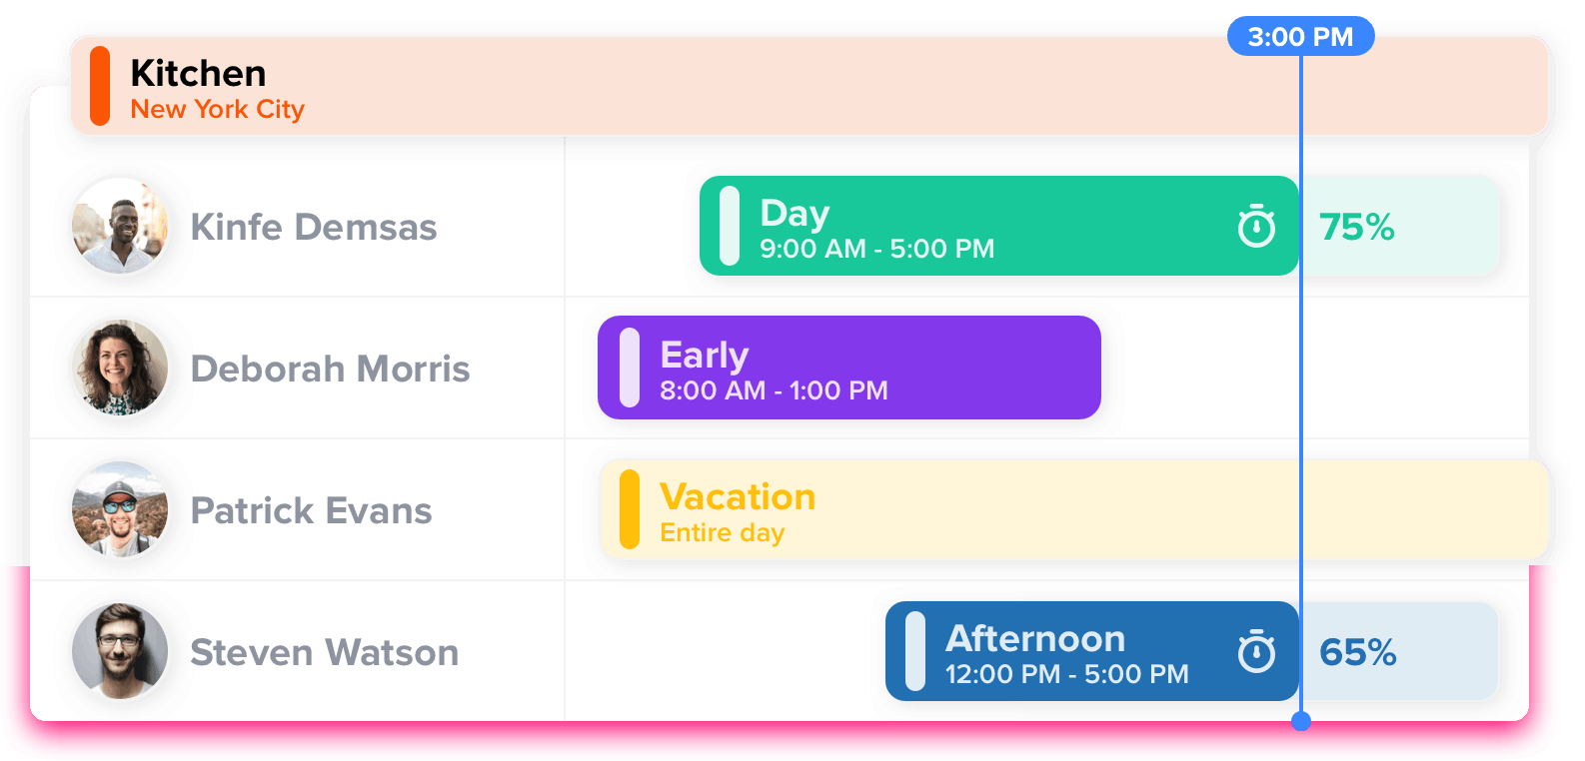This screenshot has height=761, width=1585.
Task: Open Patrick Evans' profile avatar
Action: [119, 510]
